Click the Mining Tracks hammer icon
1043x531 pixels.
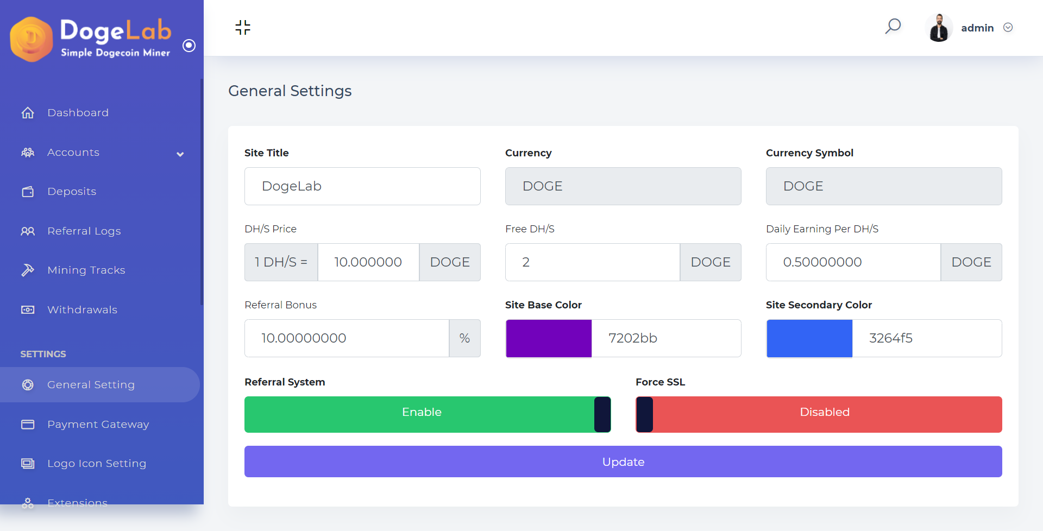click(28, 270)
